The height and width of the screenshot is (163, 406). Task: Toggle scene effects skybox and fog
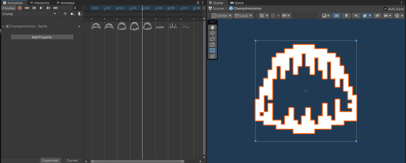tap(365, 16)
